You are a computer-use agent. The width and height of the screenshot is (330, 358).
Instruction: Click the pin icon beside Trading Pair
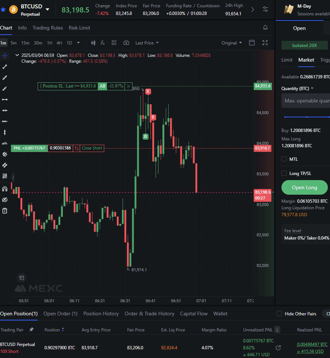tap(31, 330)
